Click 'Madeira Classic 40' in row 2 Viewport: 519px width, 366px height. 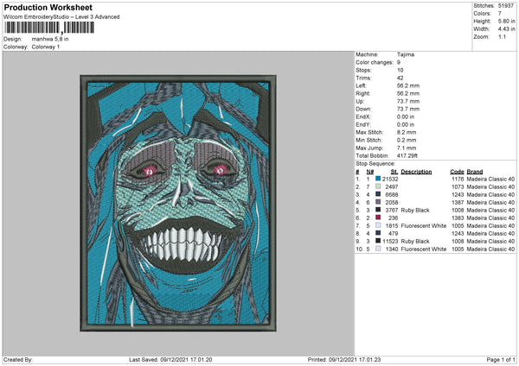point(490,186)
